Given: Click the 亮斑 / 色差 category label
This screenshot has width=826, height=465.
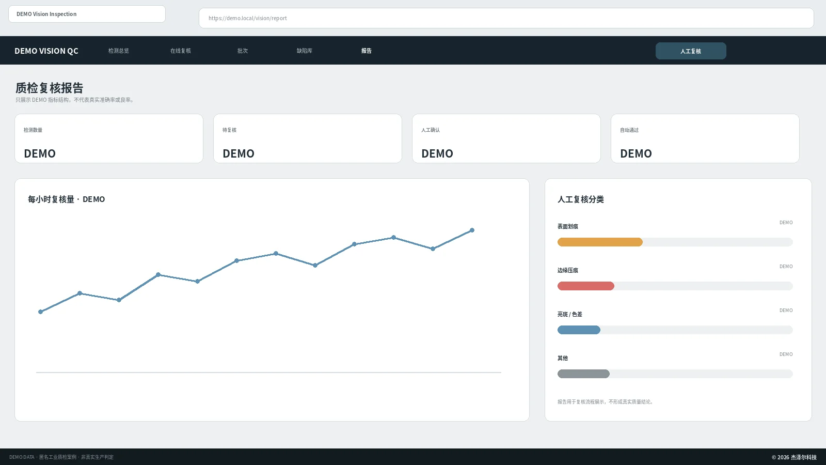Looking at the screenshot, I should [570, 314].
